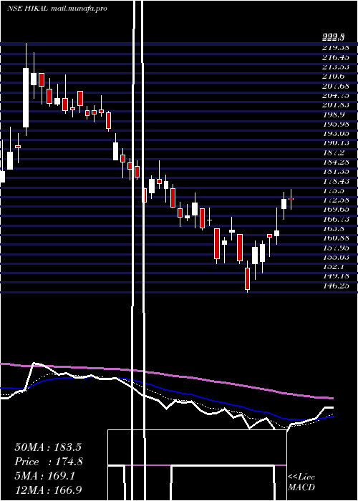Click the 193.05 price axis label
The width and height of the screenshot is (358, 501).
[335, 134]
